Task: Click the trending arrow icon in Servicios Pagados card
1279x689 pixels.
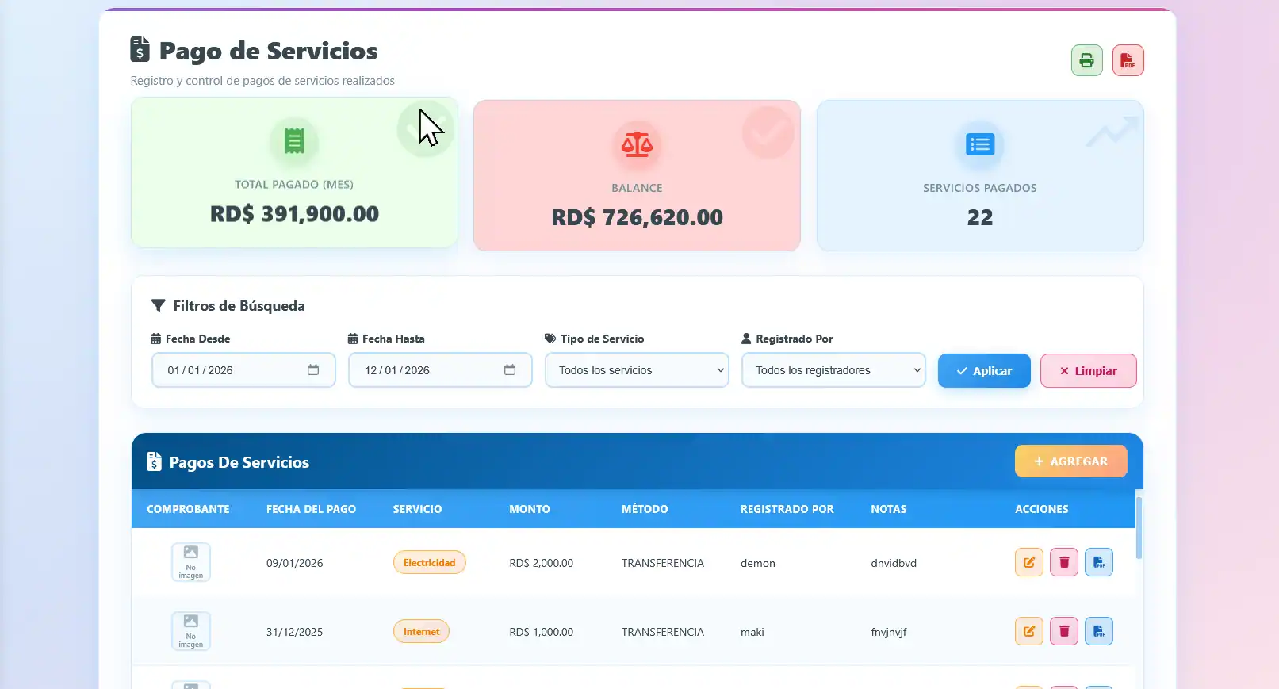Action: click(x=1112, y=132)
